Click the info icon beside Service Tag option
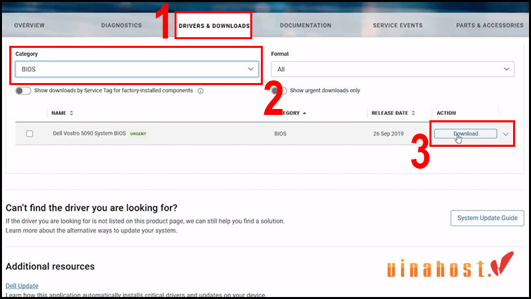 200,91
